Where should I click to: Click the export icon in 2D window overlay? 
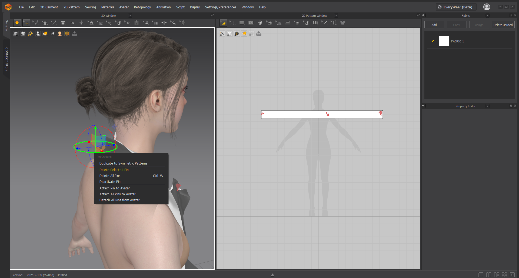pos(259,34)
